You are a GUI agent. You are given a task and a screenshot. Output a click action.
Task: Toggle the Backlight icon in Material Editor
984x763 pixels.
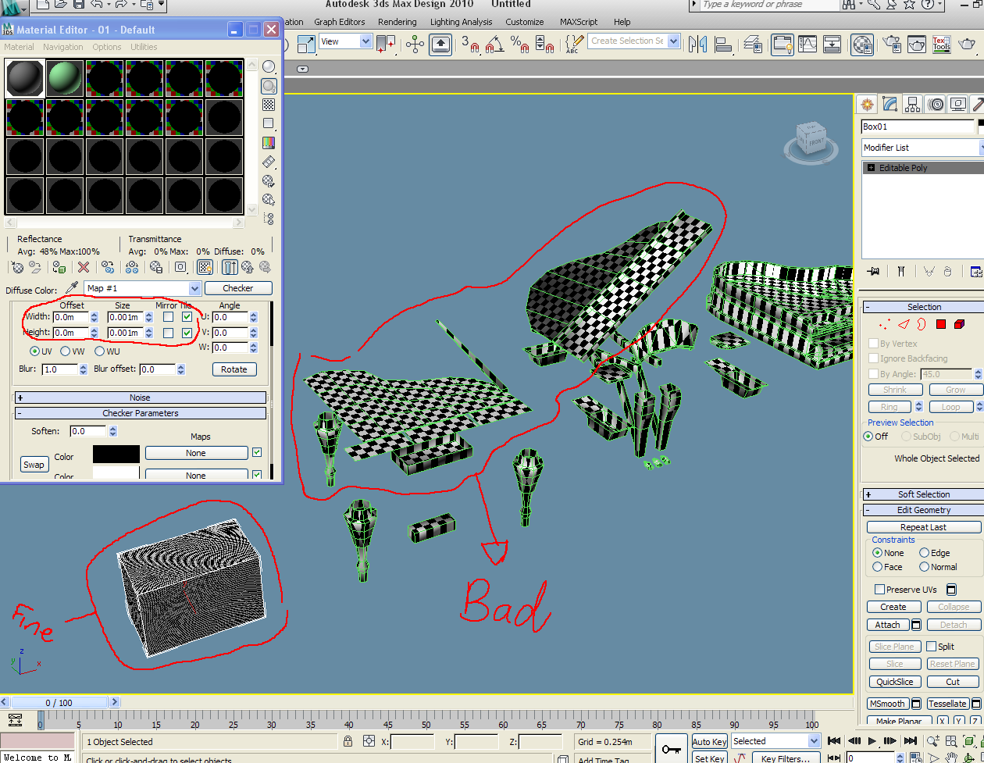[x=269, y=86]
